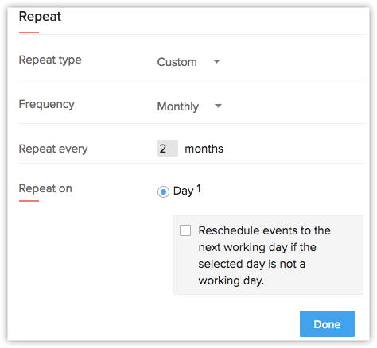The height and width of the screenshot is (348, 377).
Task: Click the Repeat on label
Action: click(45, 188)
